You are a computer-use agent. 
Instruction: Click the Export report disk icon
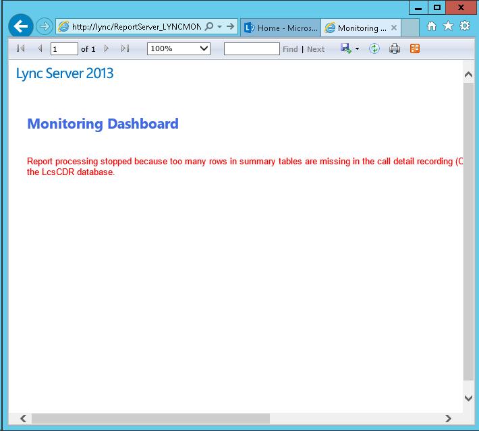[346, 48]
